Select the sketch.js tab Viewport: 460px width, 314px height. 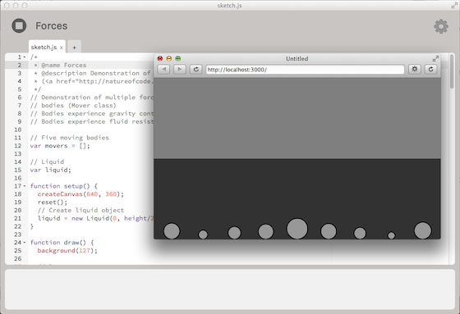(x=44, y=48)
